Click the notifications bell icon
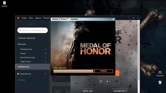The height and width of the screenshot is (93, 166). coord(18,74)
